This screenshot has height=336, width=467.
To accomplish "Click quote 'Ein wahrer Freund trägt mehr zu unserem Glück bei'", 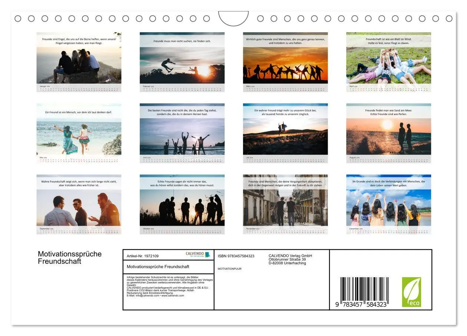I will 285,110.
